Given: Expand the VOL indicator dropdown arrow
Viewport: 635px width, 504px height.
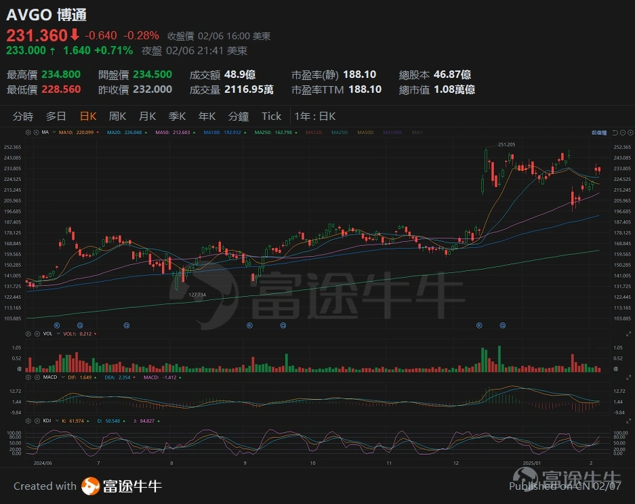Looking at the screenshot, I should coord(58,334).
